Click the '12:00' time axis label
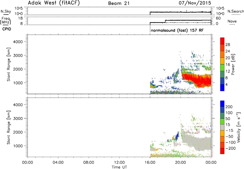 tap(119, 163)
